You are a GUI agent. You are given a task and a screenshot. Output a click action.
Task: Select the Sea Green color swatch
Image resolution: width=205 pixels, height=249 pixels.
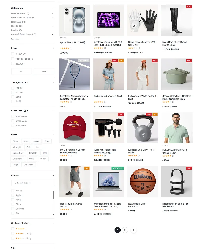tap(29, 165)
